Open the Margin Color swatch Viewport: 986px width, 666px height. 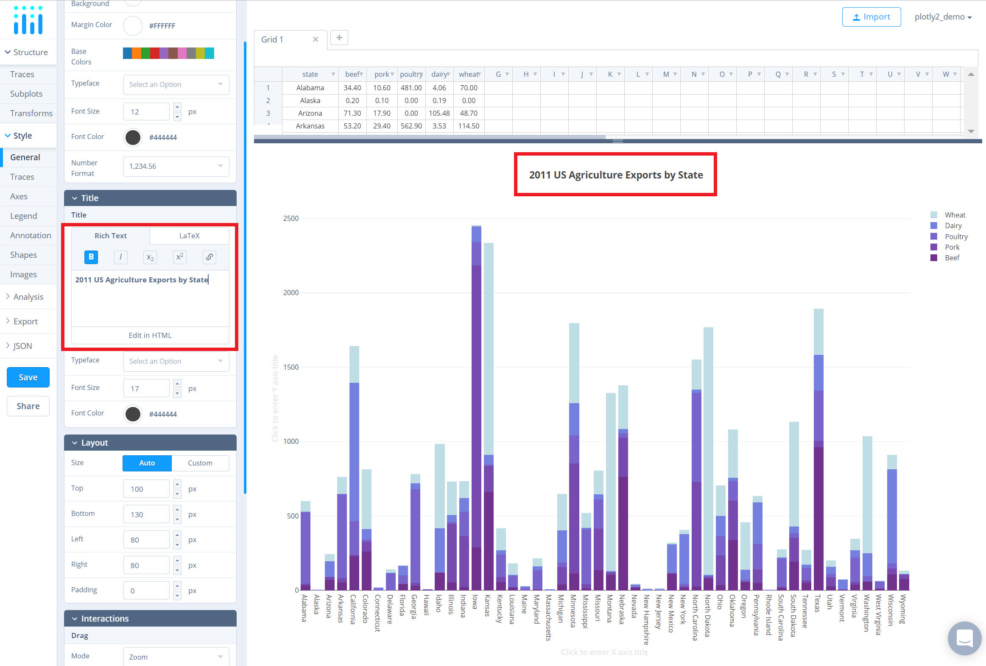pos(133,26)
